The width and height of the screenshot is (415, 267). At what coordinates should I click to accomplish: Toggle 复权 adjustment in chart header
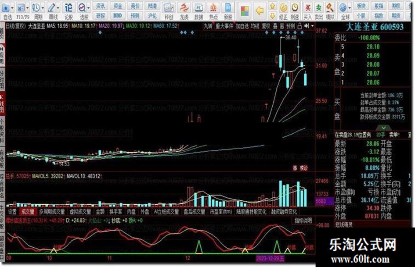point(266,26)
